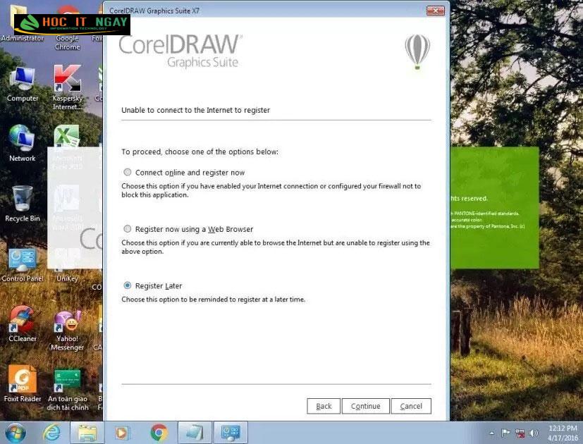This screenshot has height=444, width=583.
Task: Switch to the notepad-like taskbar window
Action: [x=195, y=433]
